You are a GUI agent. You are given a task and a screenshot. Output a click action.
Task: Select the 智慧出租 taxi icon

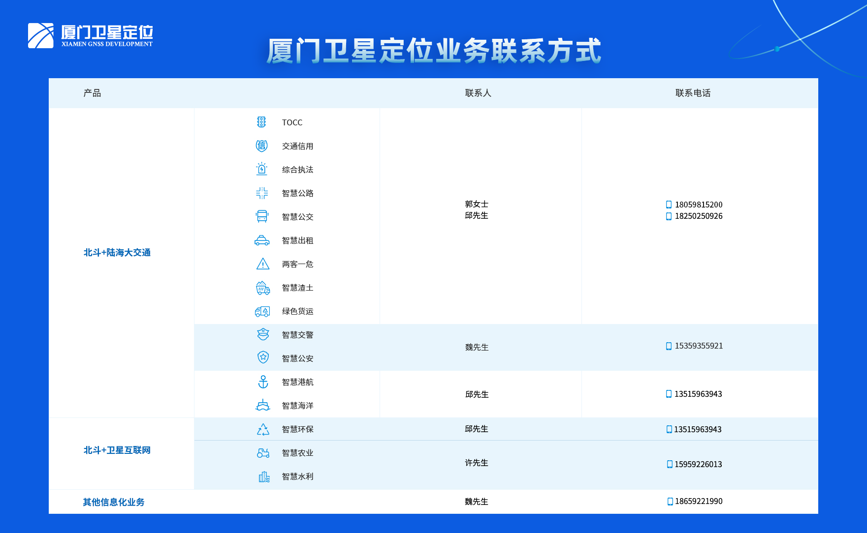(262, 240)
